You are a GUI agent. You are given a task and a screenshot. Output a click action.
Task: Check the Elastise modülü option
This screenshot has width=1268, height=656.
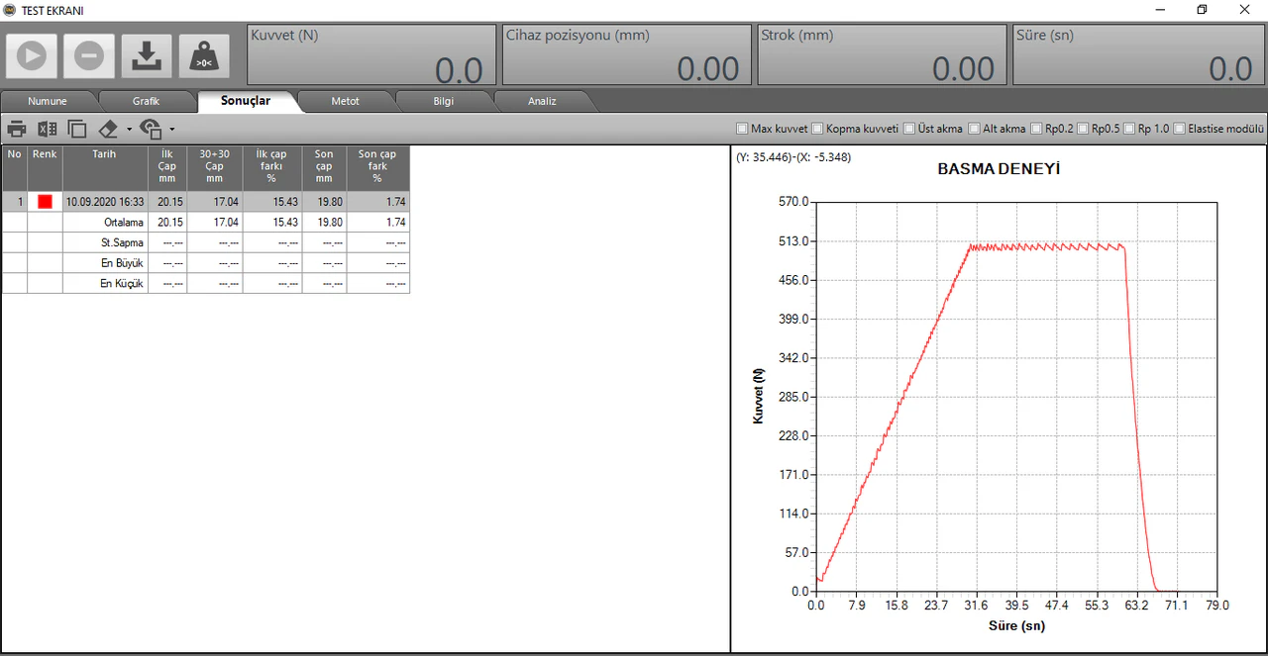[1179, 129]
